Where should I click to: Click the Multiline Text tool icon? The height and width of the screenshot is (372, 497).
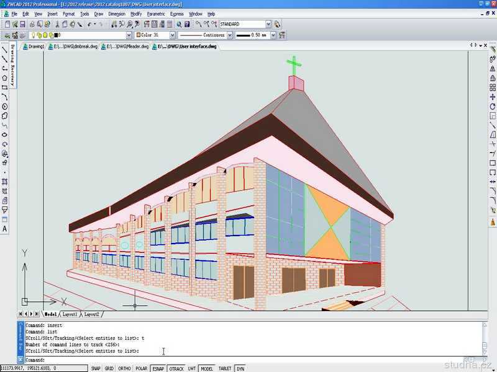pos(5,229)
